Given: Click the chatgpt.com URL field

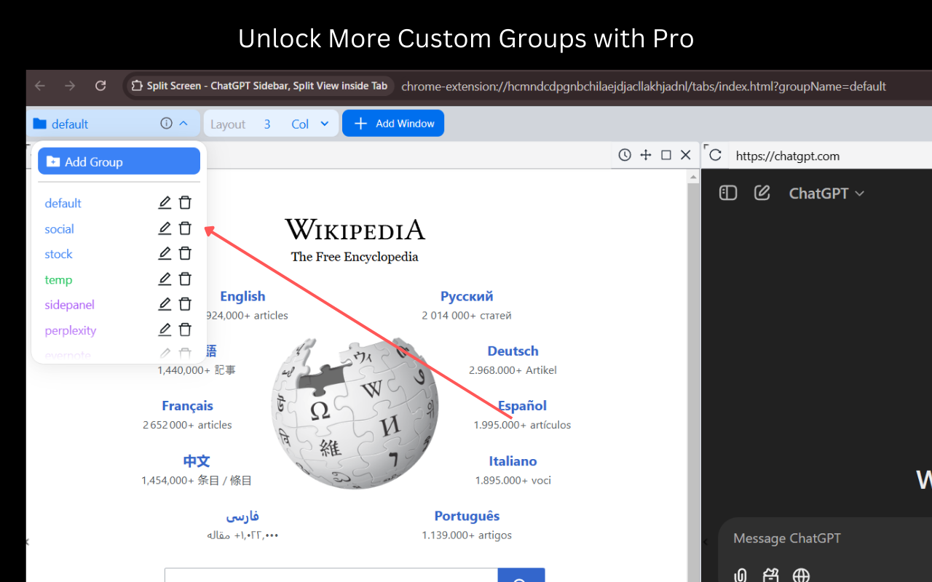Looking at the screenshot, I should coord(830,156).
